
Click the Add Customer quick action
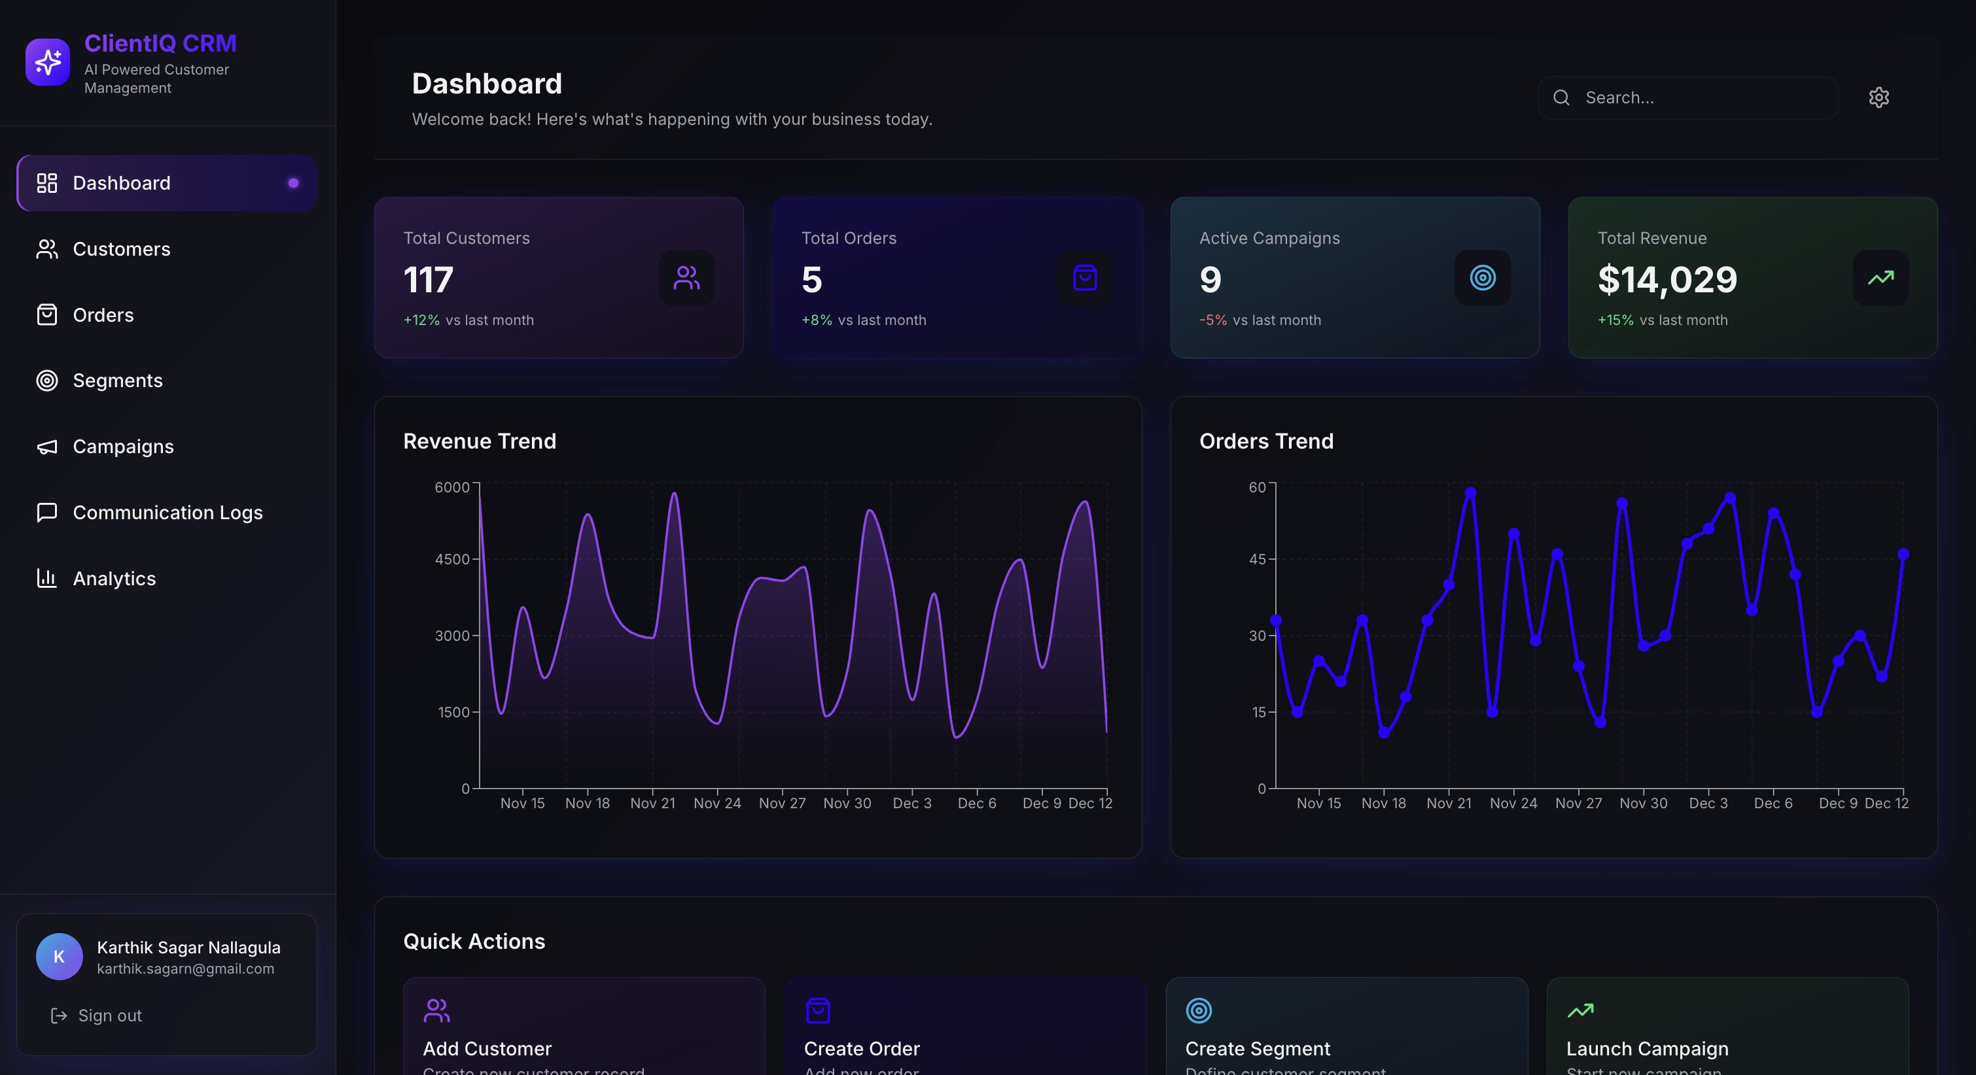click(x=584, y=1026)
